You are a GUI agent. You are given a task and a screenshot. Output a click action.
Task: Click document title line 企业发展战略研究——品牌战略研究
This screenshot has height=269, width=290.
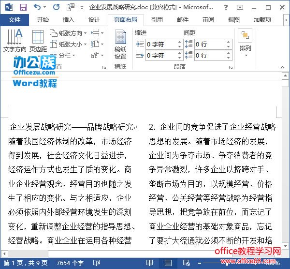pyautogui.click(x=72, y=127)
